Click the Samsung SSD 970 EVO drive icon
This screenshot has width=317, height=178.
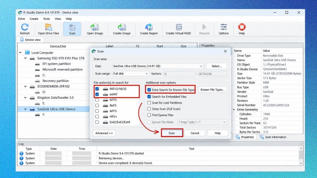(x=32, y=58)
